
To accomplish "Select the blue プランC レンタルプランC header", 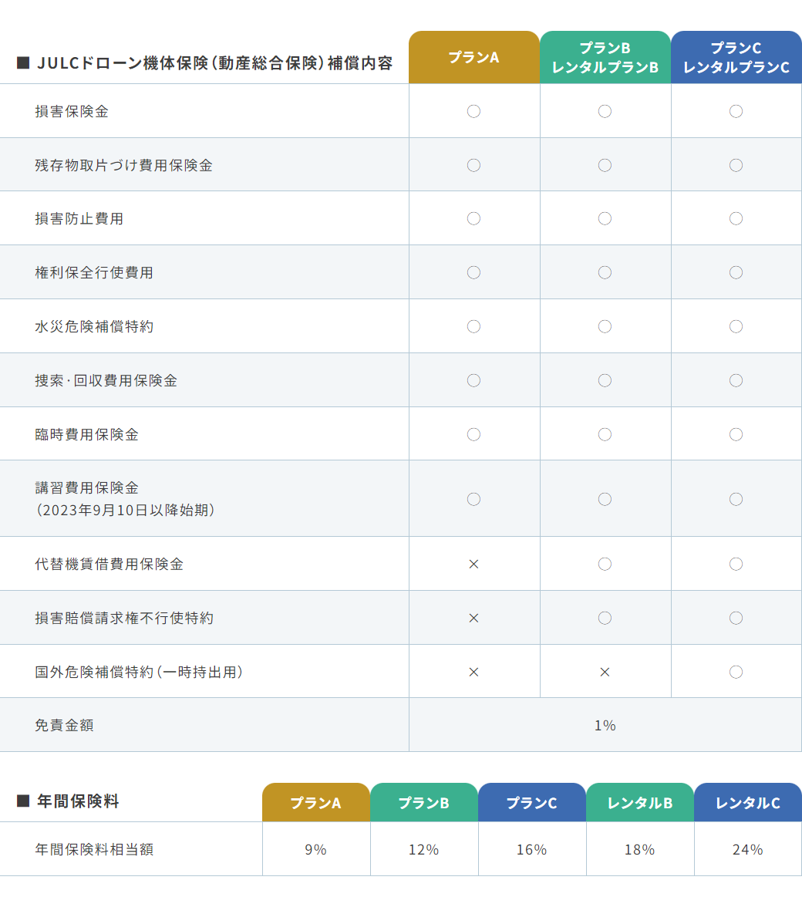I will (736, 58).
